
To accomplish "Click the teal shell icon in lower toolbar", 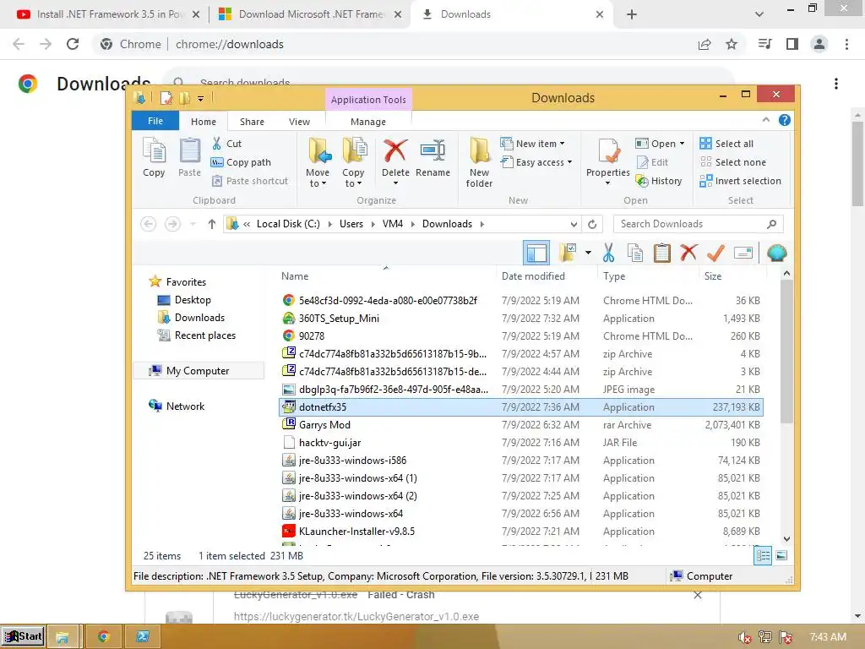I will click(x=777, y=254).
